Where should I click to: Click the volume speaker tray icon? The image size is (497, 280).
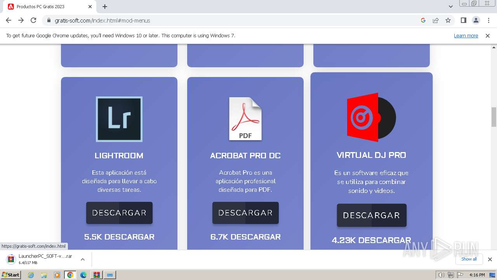pyautogui.click(x=441, y=275)
